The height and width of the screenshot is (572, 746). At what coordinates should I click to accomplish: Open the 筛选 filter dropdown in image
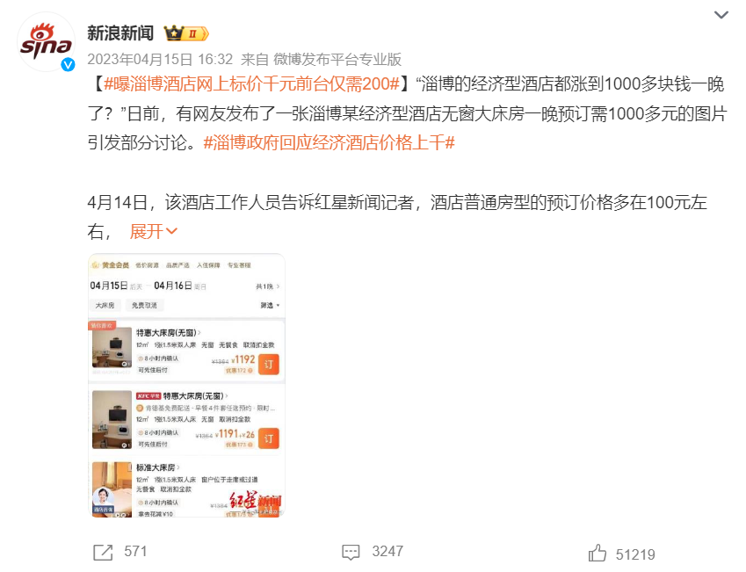271,305
